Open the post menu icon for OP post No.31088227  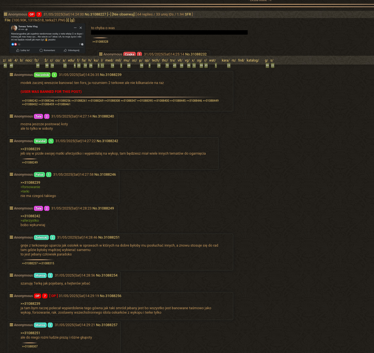tap(6, 14)
